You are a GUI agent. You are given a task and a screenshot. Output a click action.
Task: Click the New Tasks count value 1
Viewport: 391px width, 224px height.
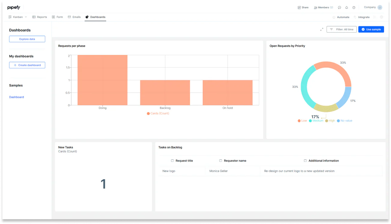(x=103, y=184)
